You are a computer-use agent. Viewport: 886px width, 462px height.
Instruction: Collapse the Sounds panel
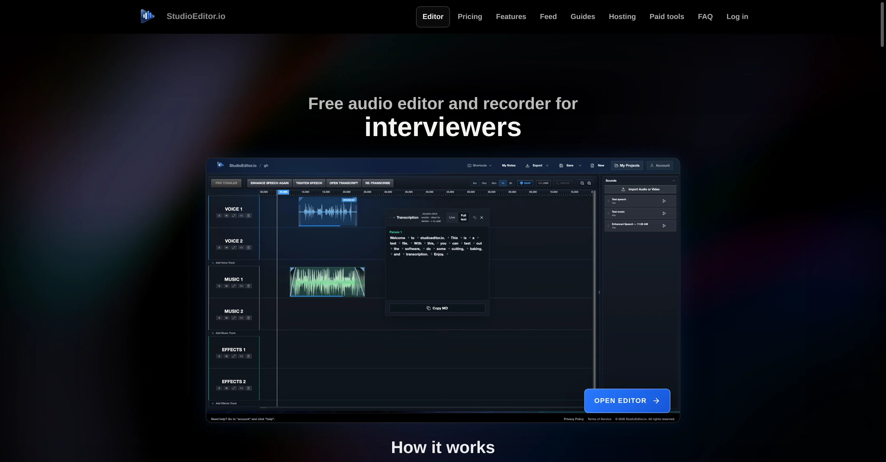point(673,181)
